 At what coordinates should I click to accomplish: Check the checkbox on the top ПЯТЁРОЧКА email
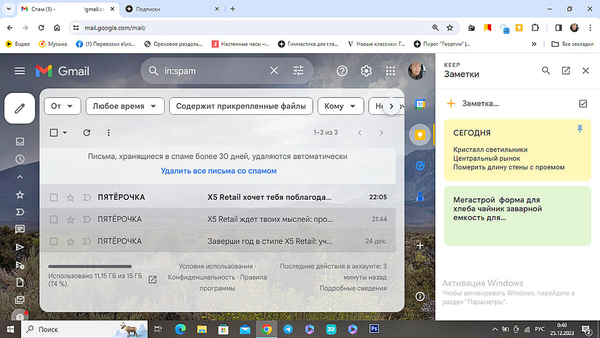(x=53, y=197)
